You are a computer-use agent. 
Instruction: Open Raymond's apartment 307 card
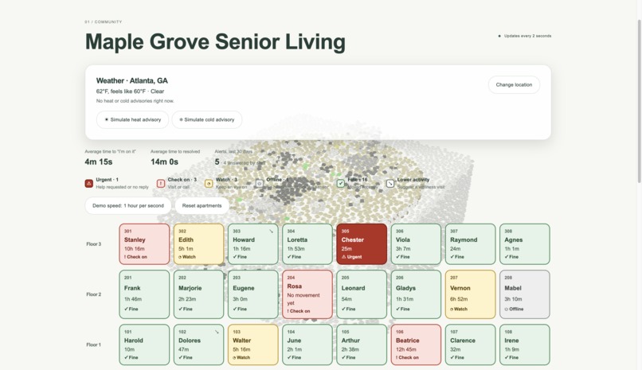point(471,244)
